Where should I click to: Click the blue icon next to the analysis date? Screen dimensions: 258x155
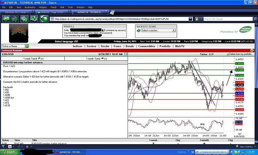[125, 54]
